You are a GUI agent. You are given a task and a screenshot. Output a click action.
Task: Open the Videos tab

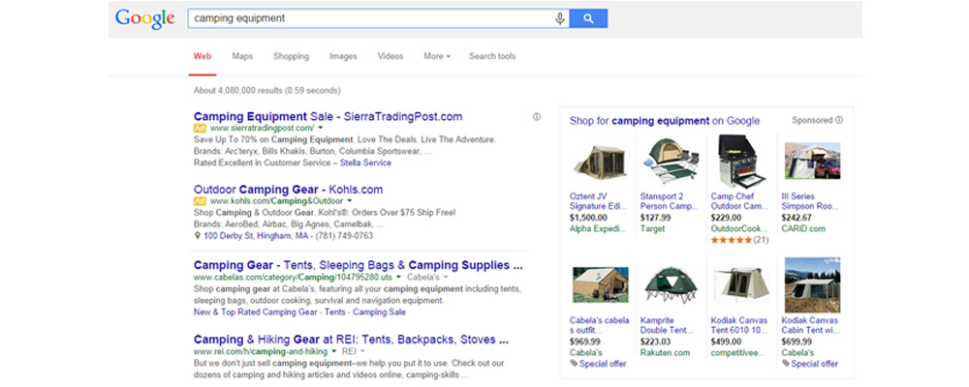coord(391,56)
